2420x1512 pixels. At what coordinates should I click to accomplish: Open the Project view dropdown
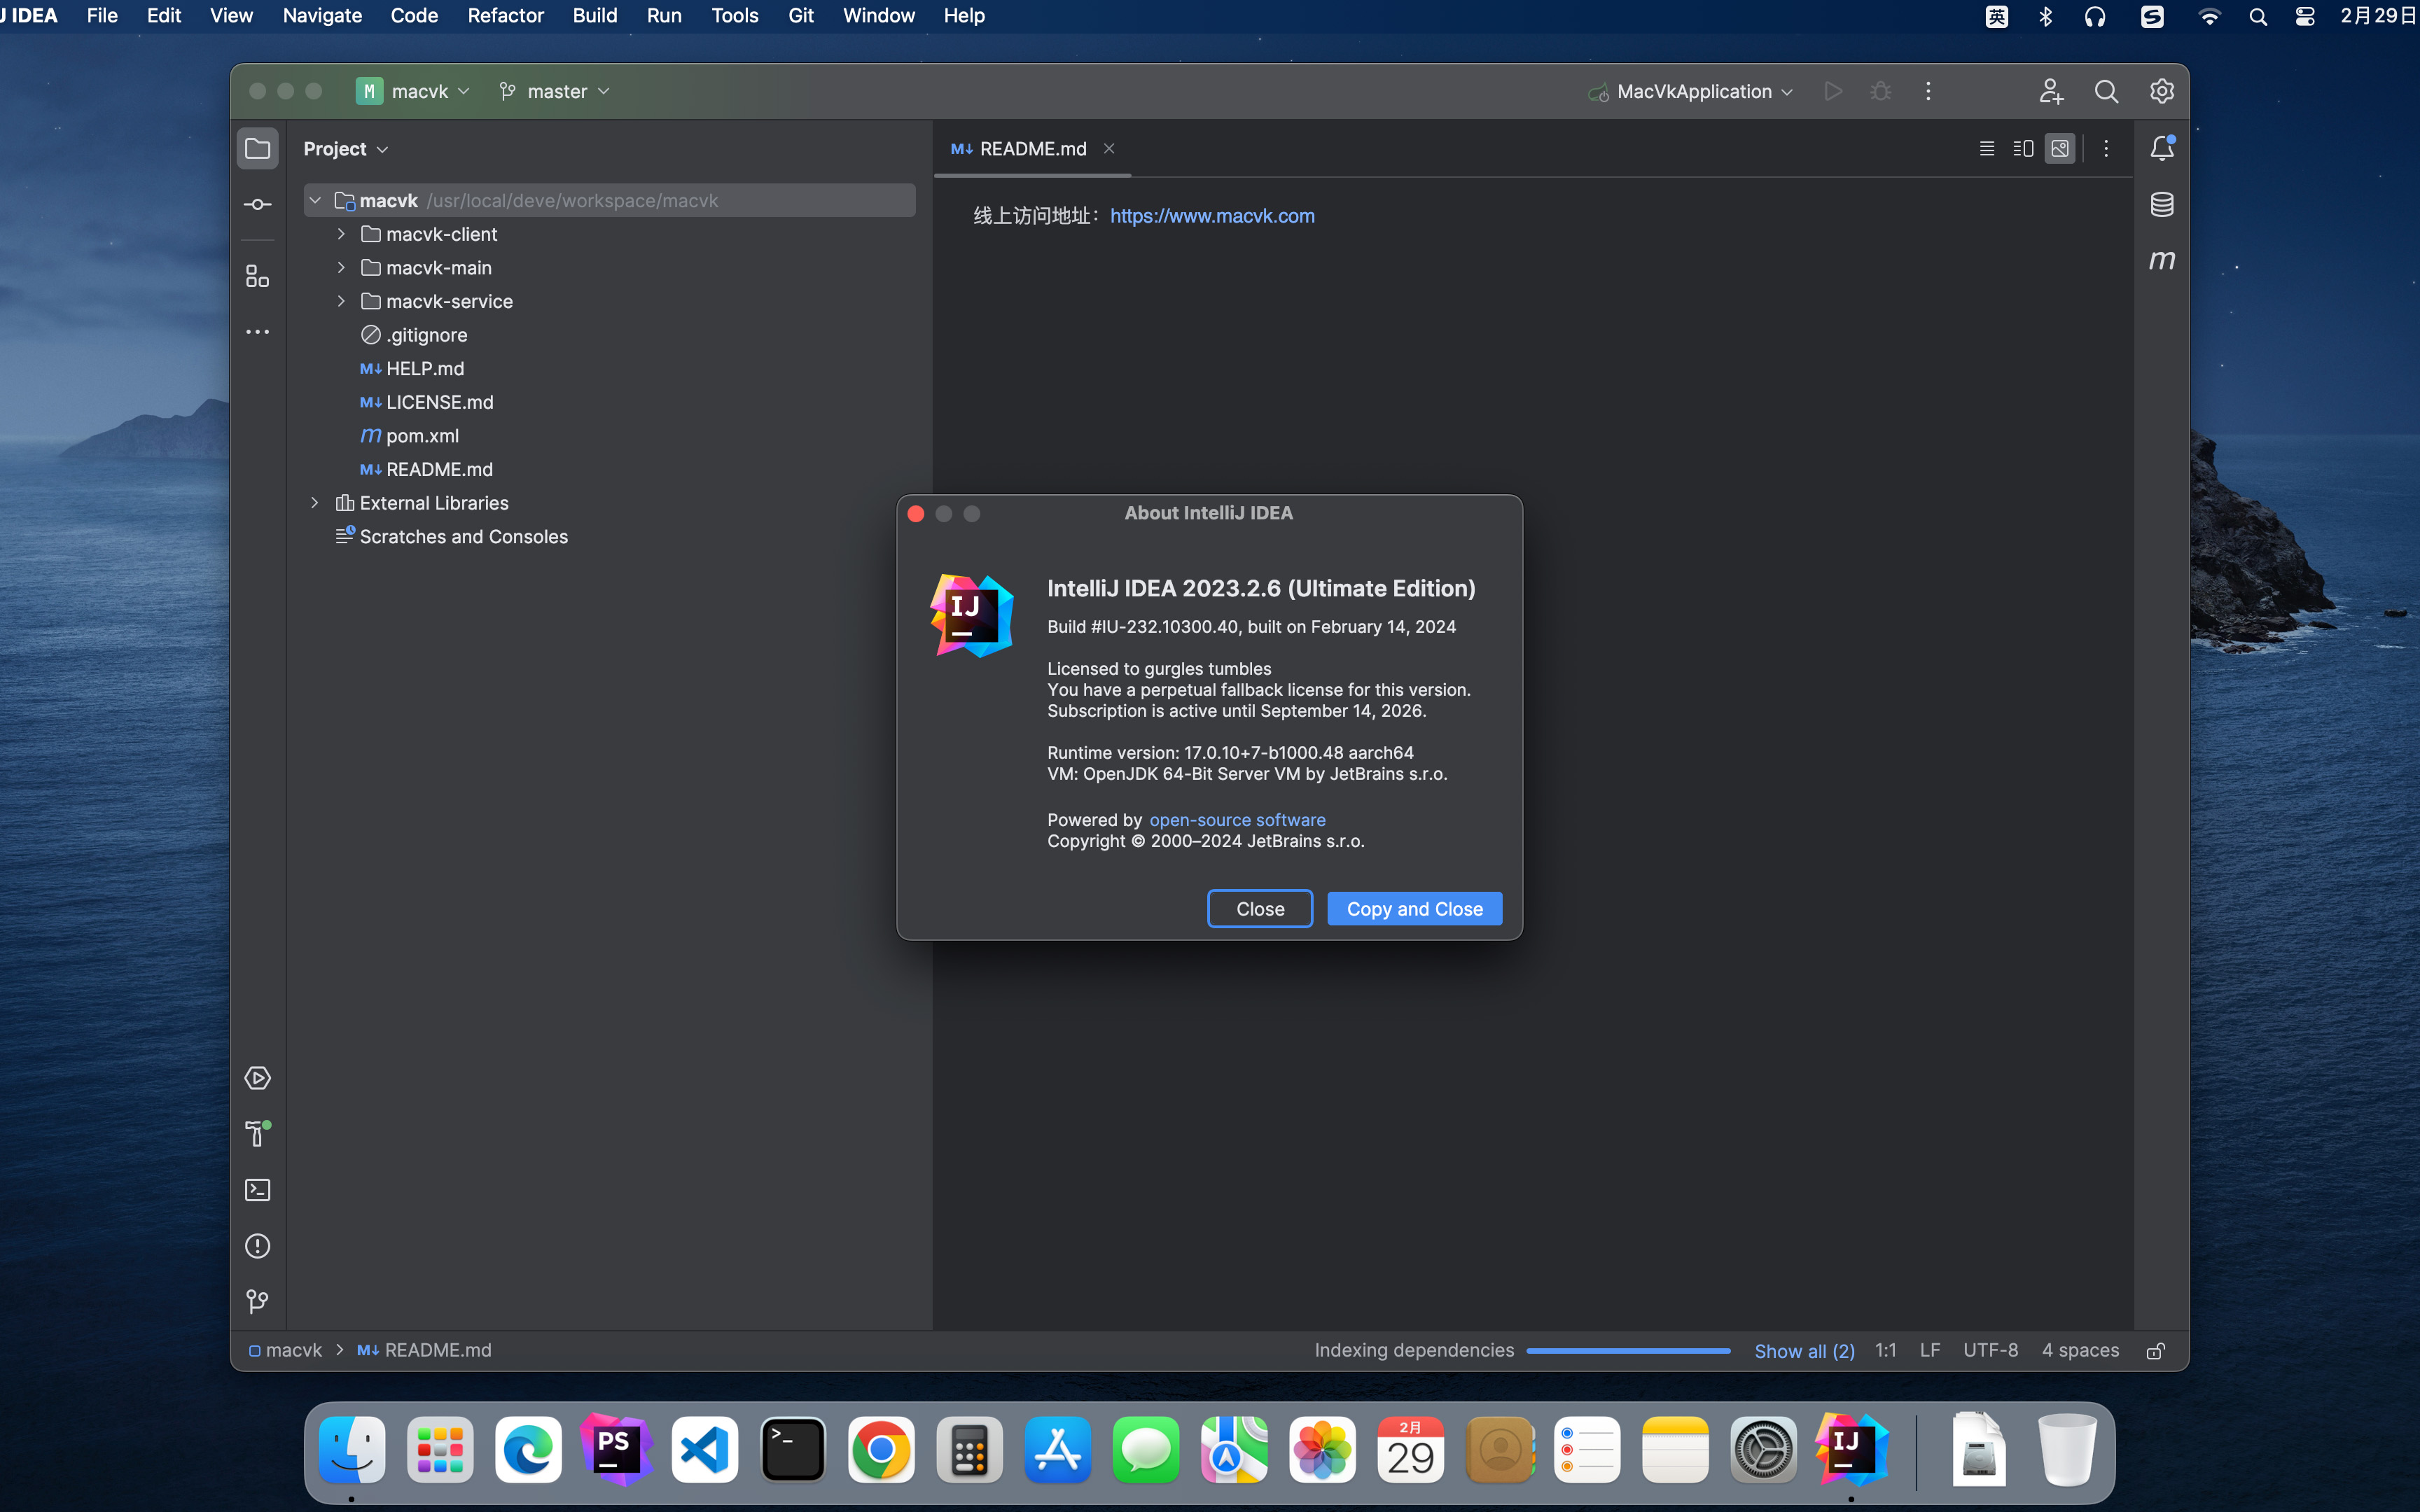346,149
